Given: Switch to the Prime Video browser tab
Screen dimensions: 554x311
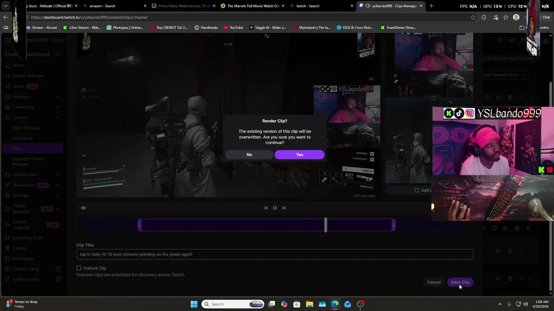Looking at the screenshot, I should (x=183, y=6).
